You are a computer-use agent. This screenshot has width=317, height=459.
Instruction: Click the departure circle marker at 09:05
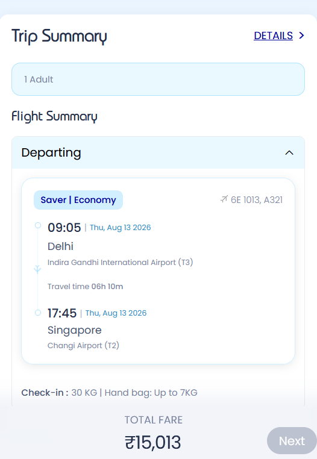pyautogui.click(x=38, y=225)
